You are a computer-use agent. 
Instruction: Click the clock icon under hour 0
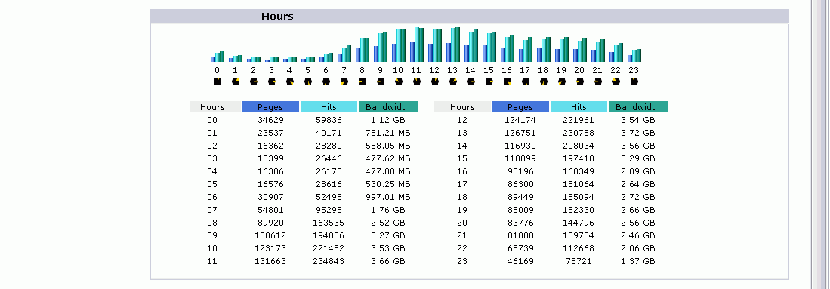click(217, 81)
